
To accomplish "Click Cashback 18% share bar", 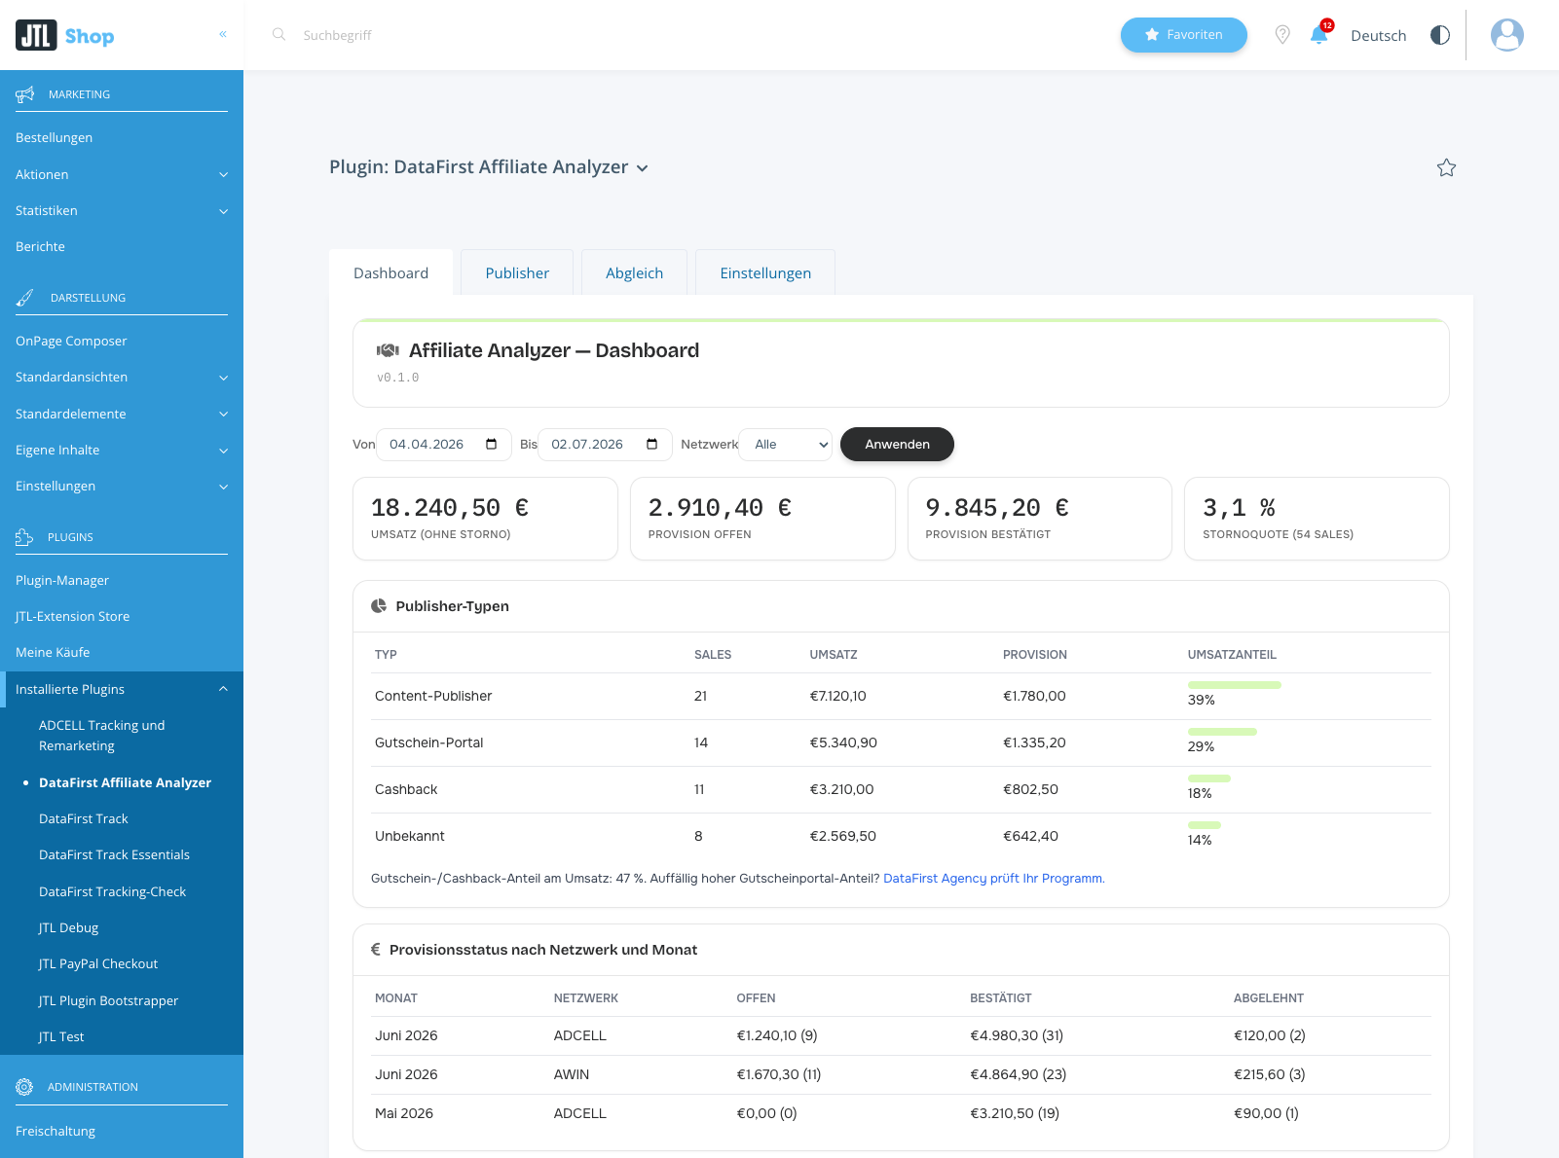I will pyautogui.click(x=1209, y=778).
